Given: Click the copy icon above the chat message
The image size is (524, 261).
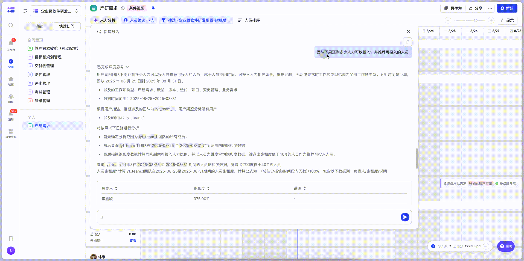Looking at the screenshot, I should pyautogui.click(x=407, y=42).
